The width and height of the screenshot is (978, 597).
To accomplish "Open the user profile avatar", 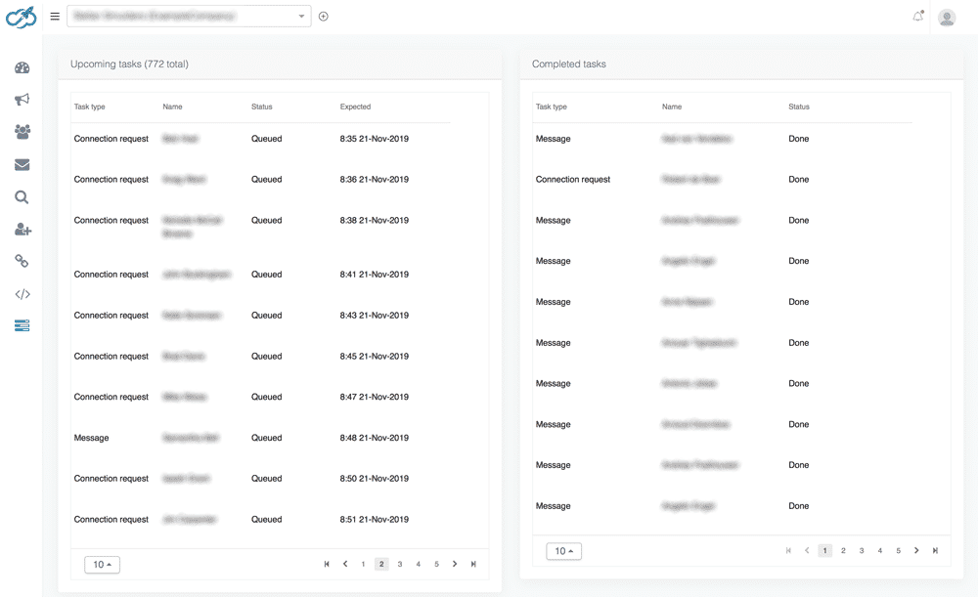I will (x=946, y=18).
